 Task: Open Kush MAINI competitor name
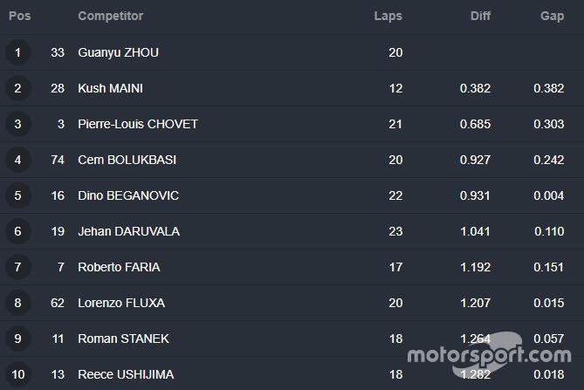[111, 88]
